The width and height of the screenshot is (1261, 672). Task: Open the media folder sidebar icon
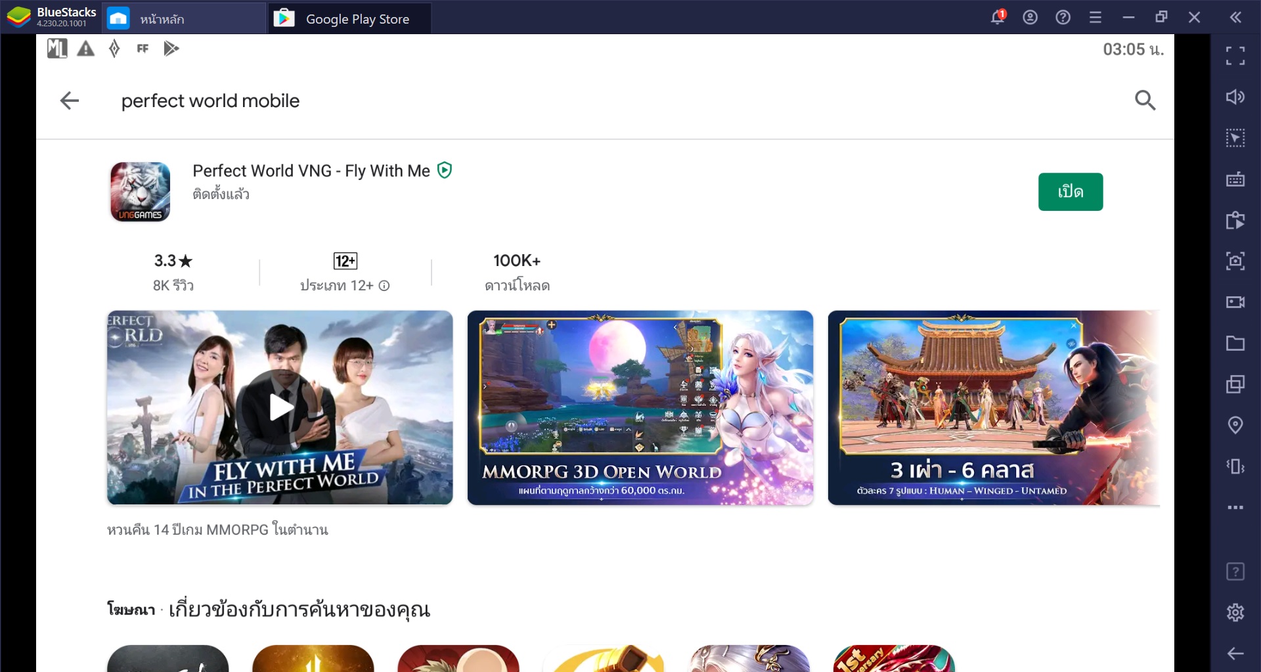(x=1235, y=343)
